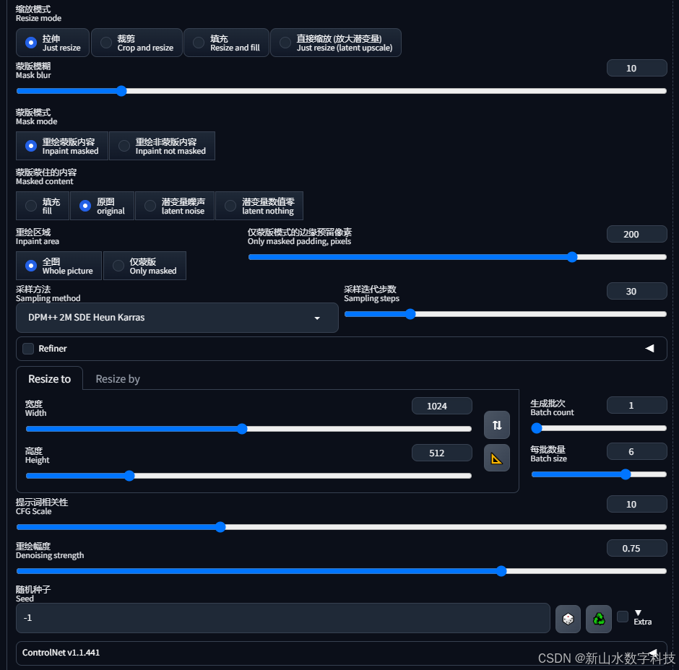Adjust the Sampling steps slider
679x670 pixels.
coord(506,314)
